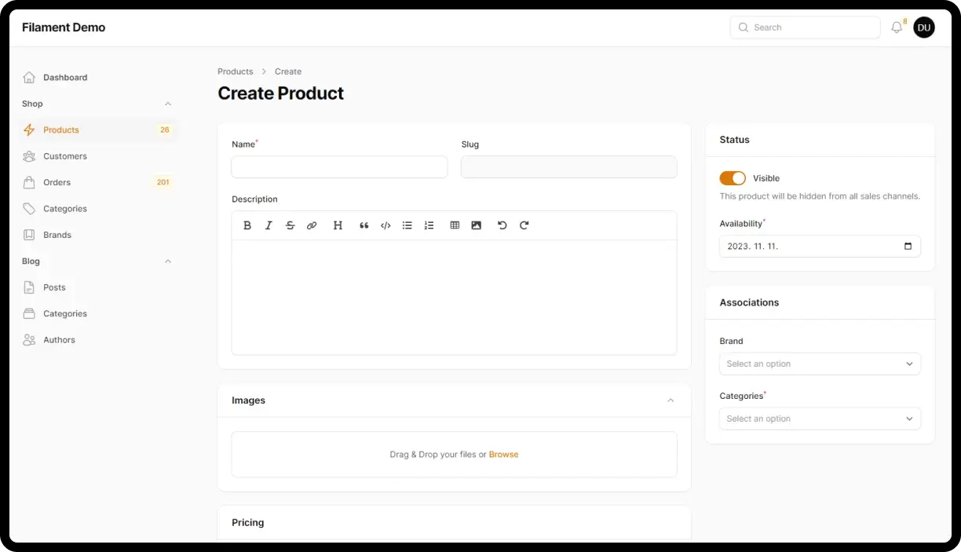Open Products in sidebar
Image resolution: width=961 pixels, height=552 pixels.
(98, 130)
